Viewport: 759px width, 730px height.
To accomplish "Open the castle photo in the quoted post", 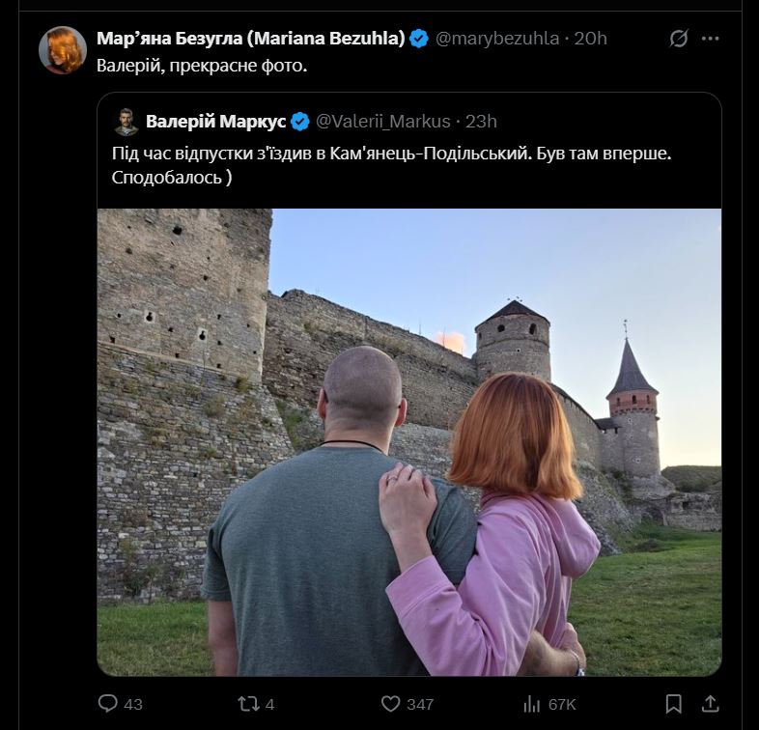I will [408, 441].
